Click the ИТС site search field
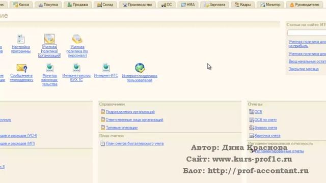Image resolution: width=326 pixels, height=183 pixels. (307, 33)
